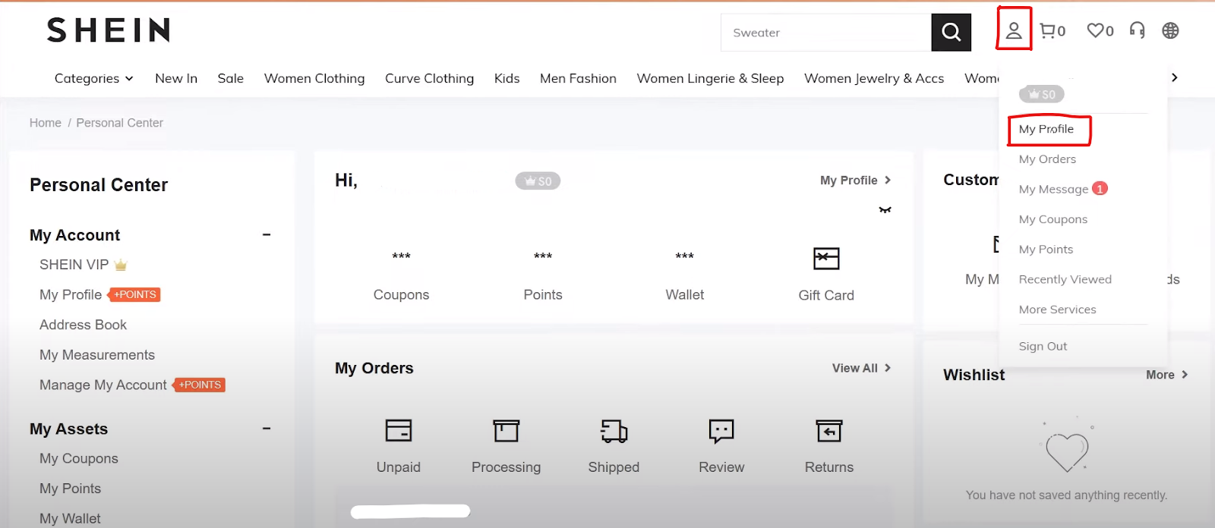Screen dimensions: 1215x528
Task: Click the Personal Center breadcrumb text
Action: point(119,123)
